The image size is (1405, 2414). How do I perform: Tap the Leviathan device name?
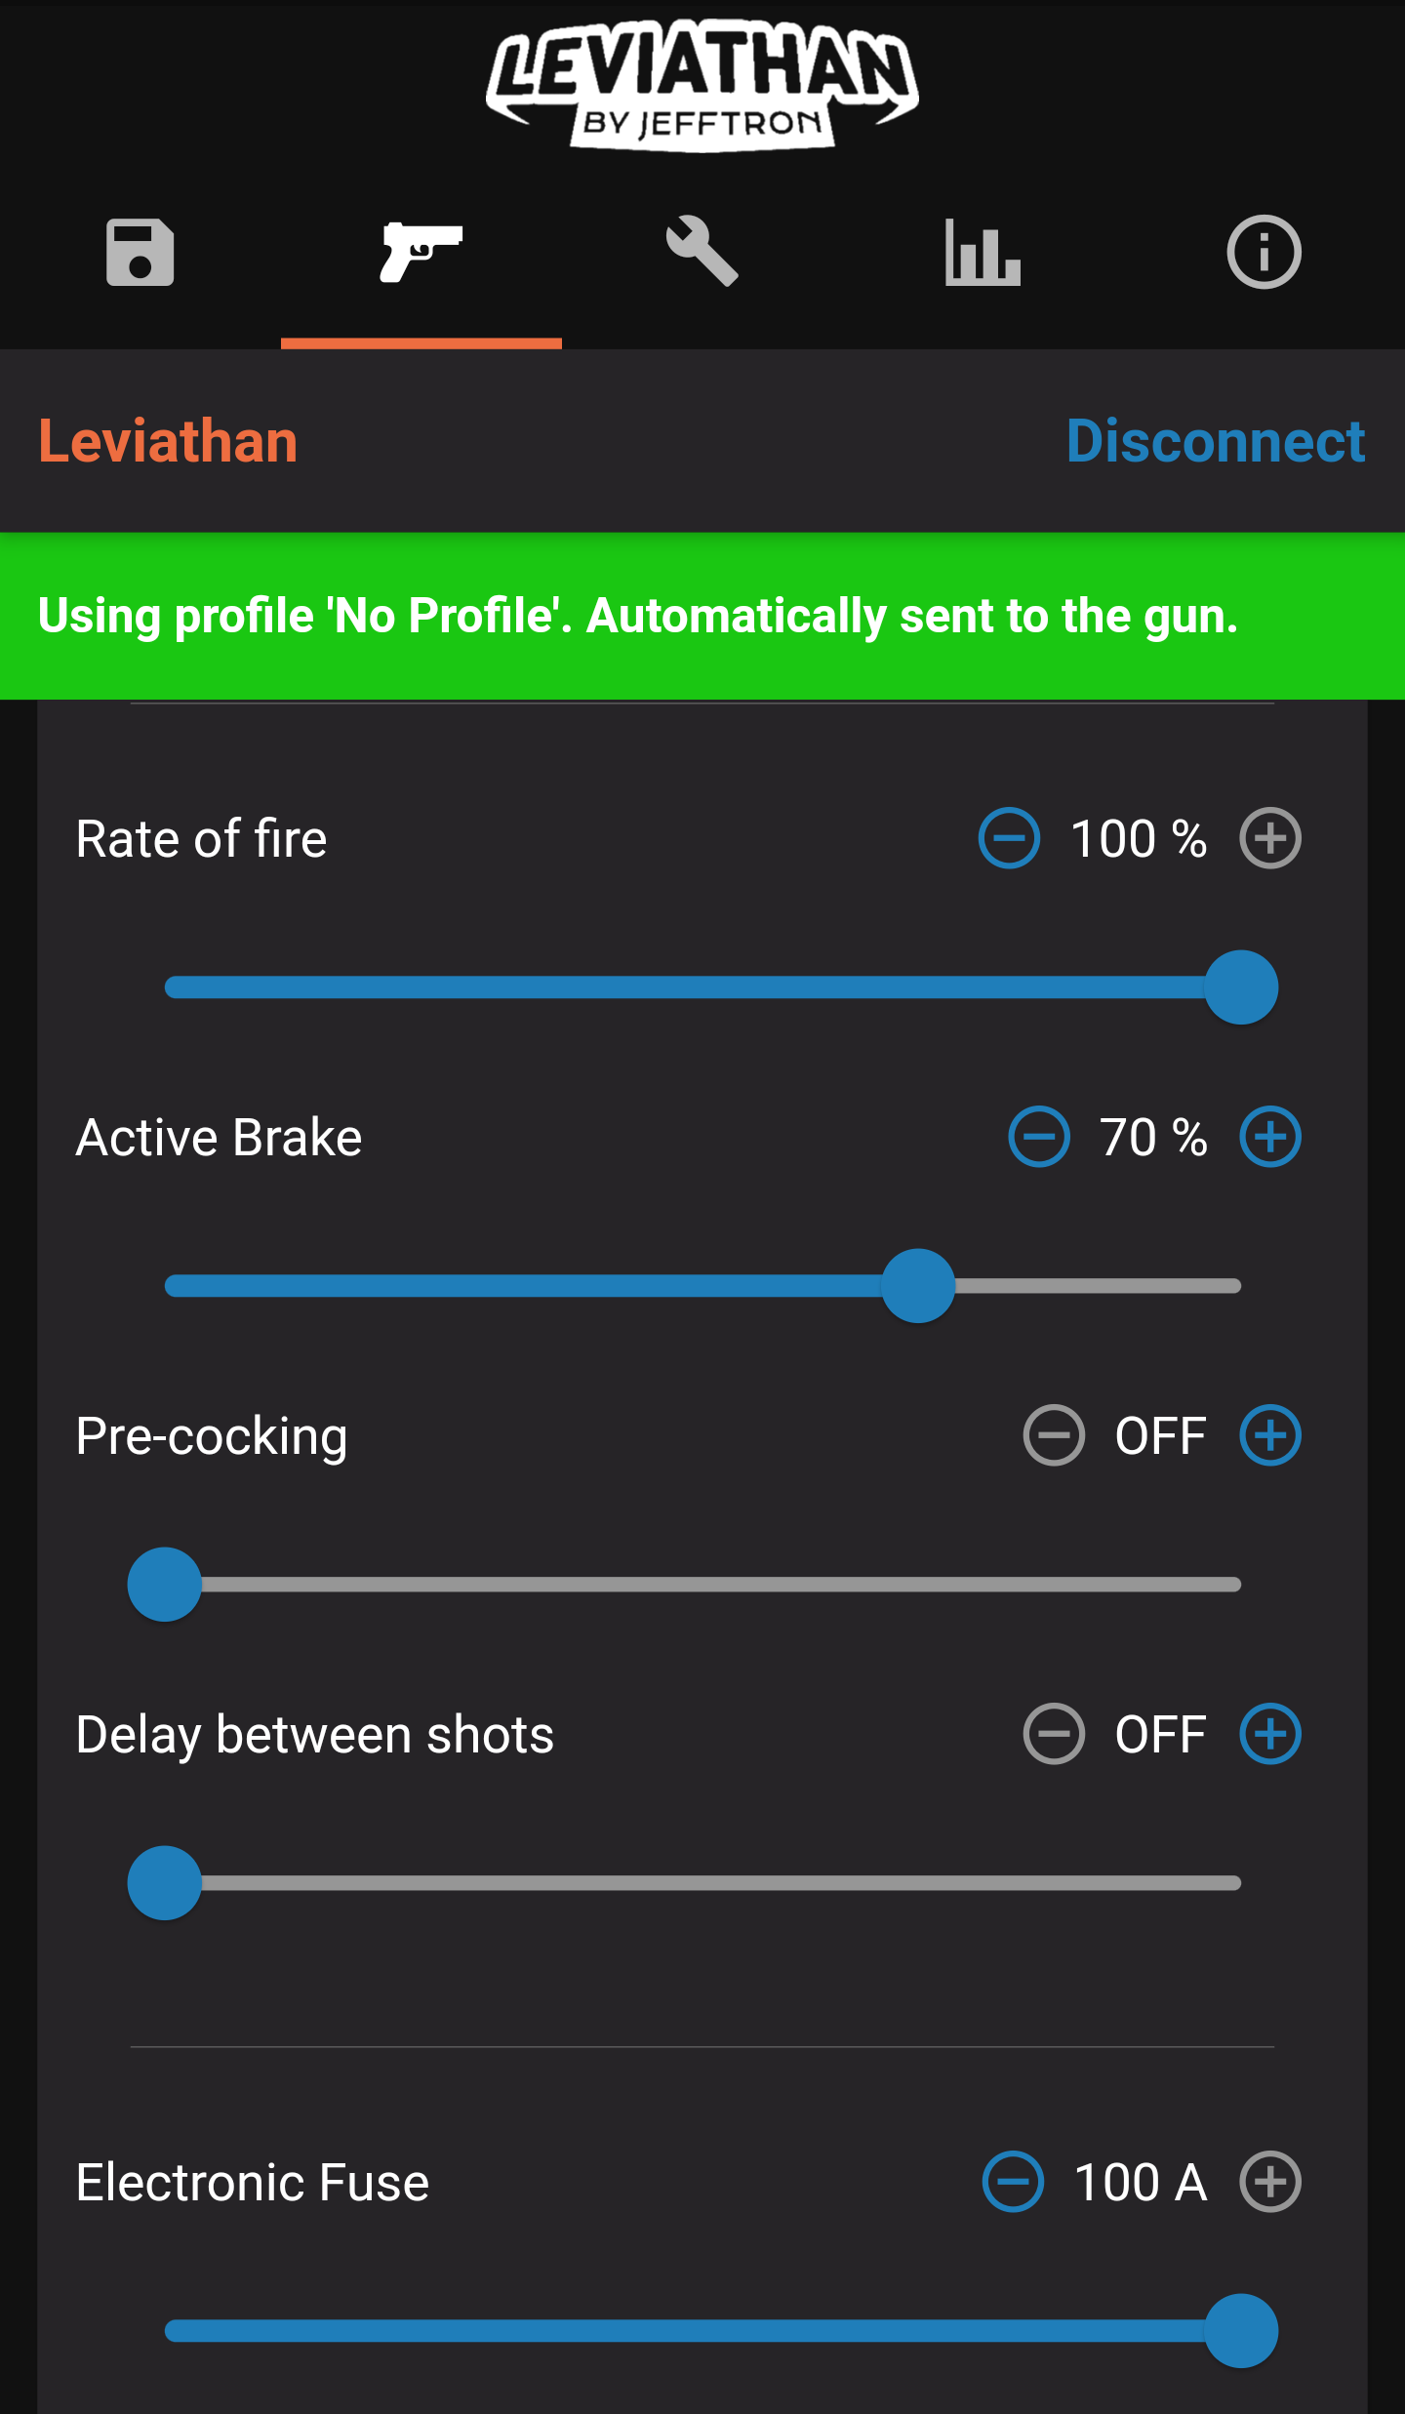point(168,441)
